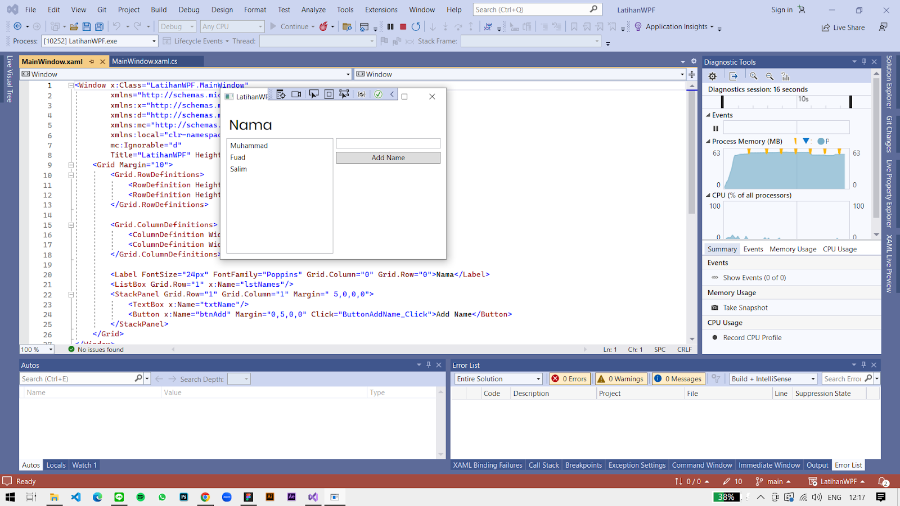The image size is (900, 506).
Task: Open the Live Visual Tree side panel
Action: [10, 79]
